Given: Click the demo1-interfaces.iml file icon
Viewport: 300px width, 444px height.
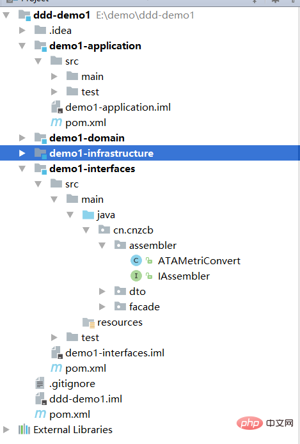Looking at the screenshot, I should pos(56,353).
